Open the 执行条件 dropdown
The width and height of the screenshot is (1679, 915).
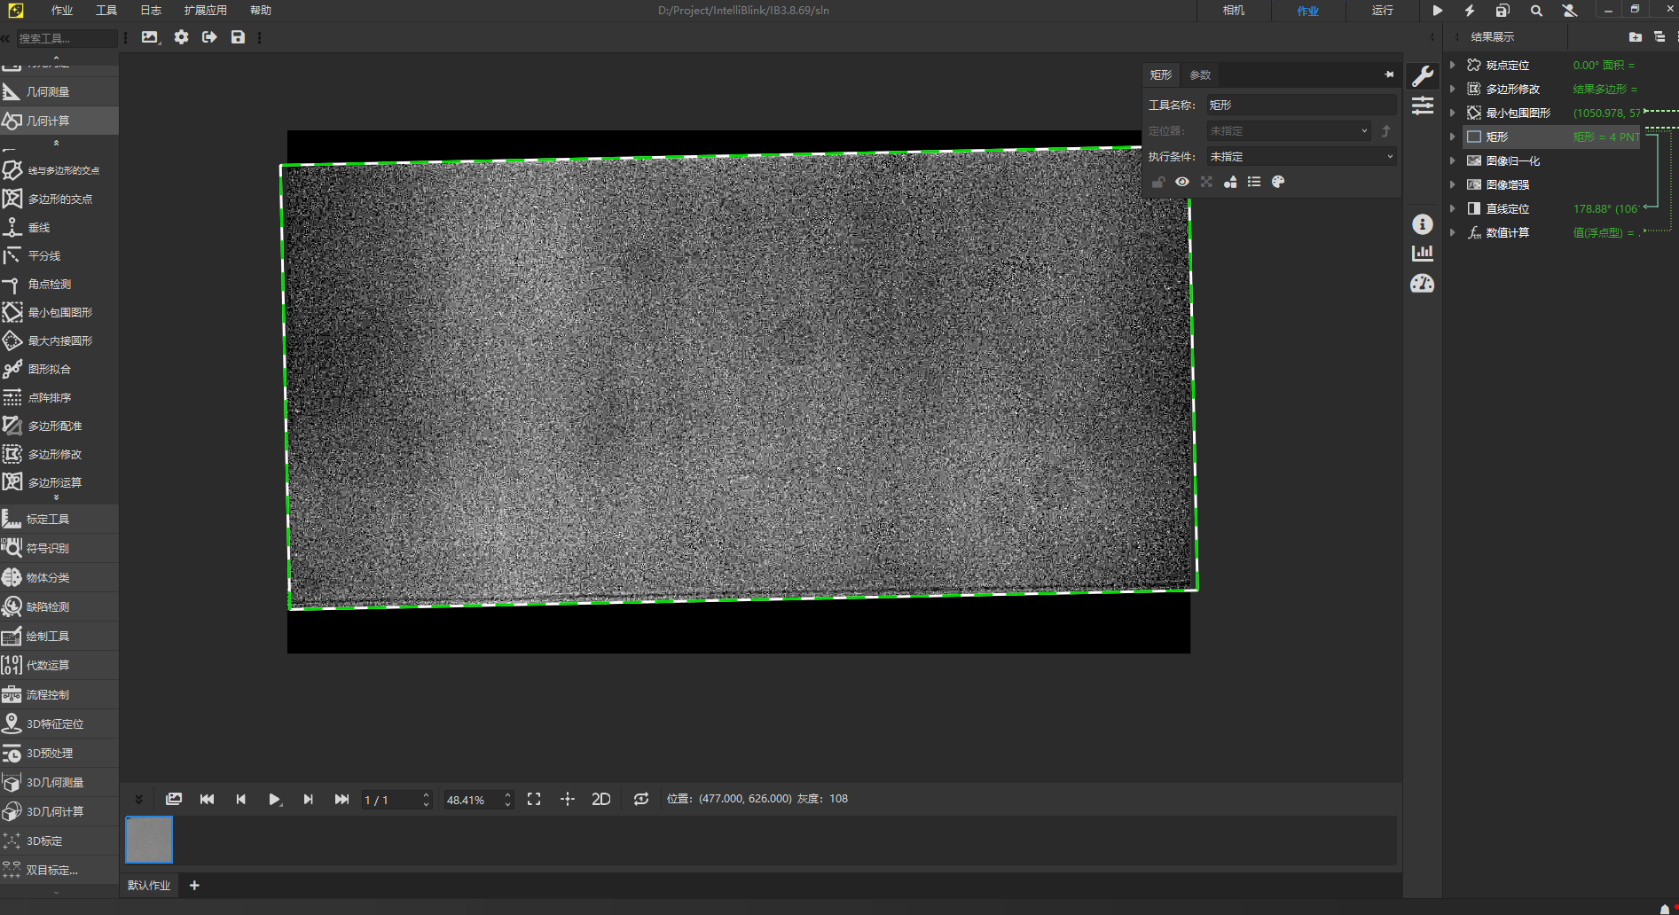pyautogui.click(x=1300, y=157)
